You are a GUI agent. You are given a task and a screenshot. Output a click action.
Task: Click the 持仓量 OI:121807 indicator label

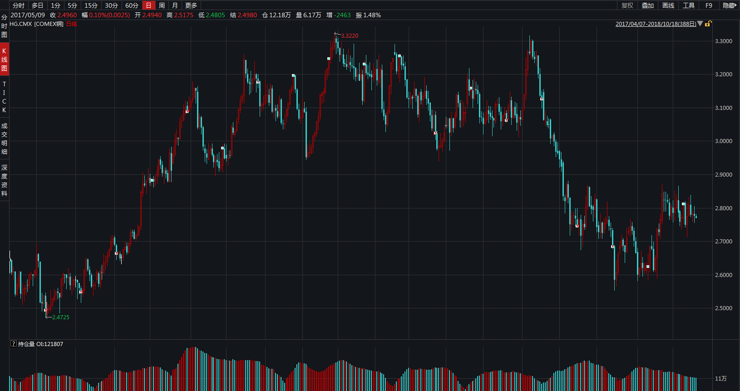click(40, 344)
